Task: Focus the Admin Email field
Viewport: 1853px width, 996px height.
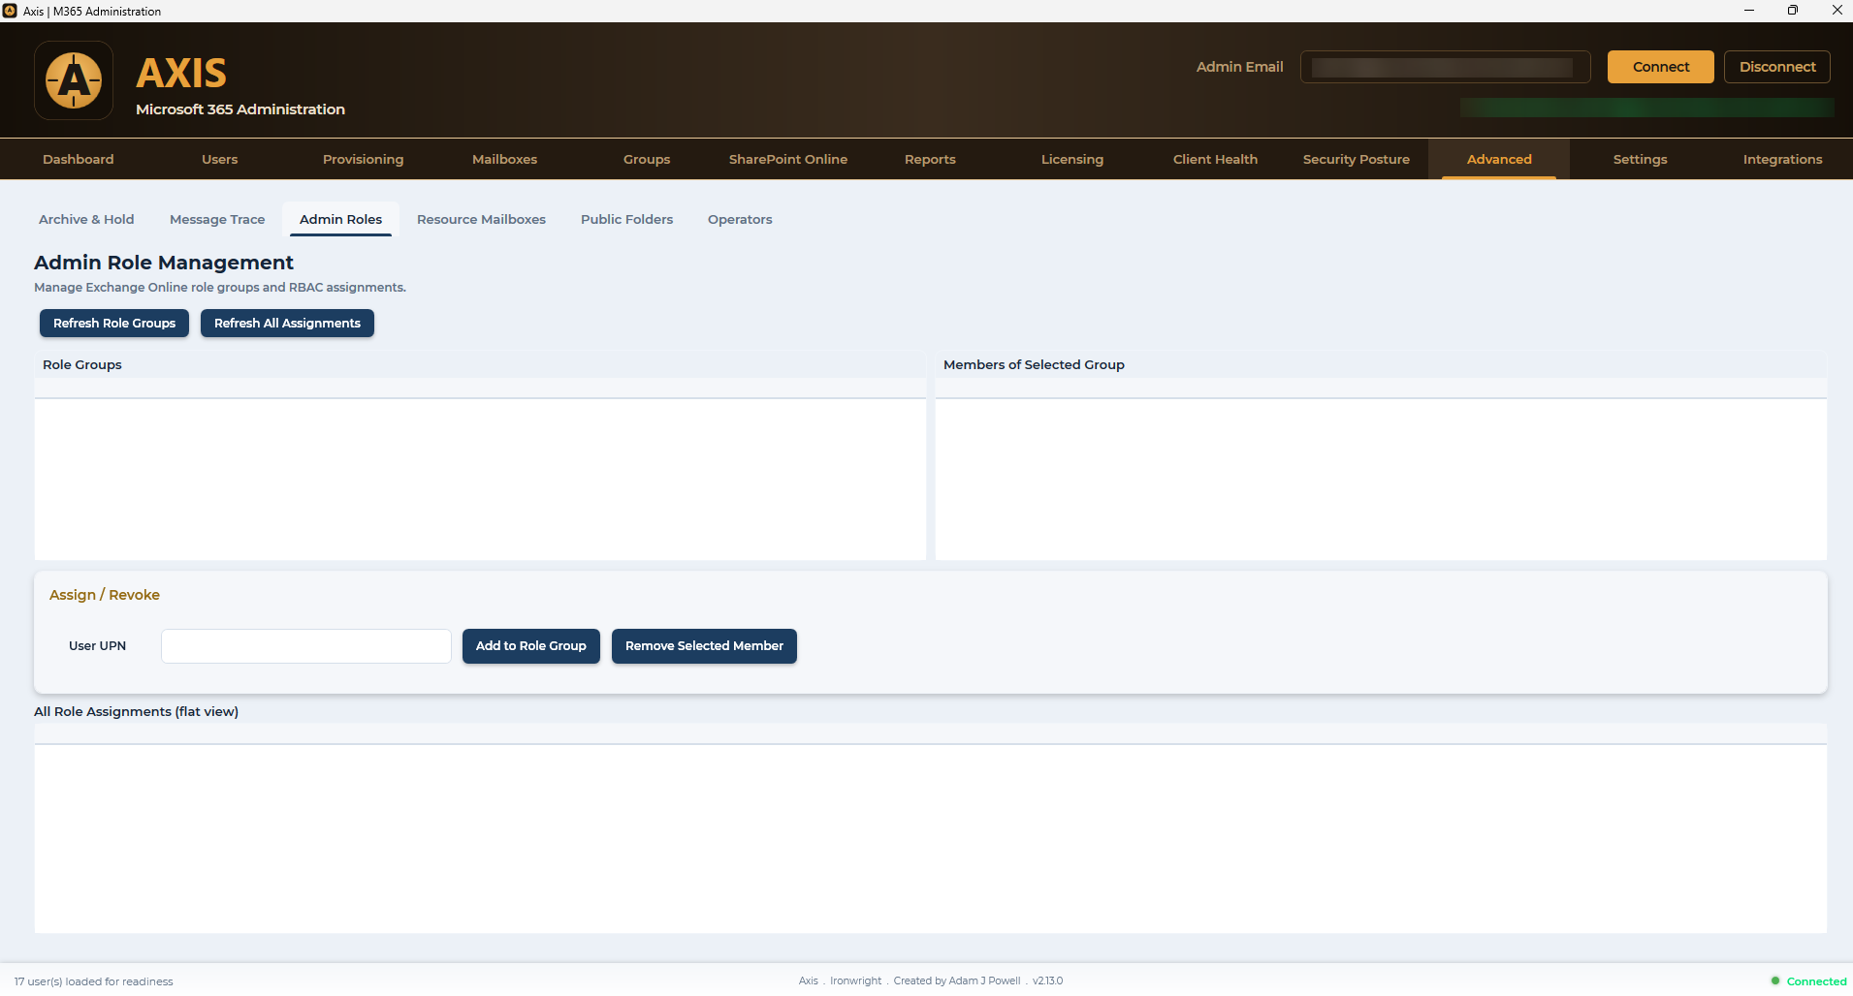Action: click(1445, 67)
